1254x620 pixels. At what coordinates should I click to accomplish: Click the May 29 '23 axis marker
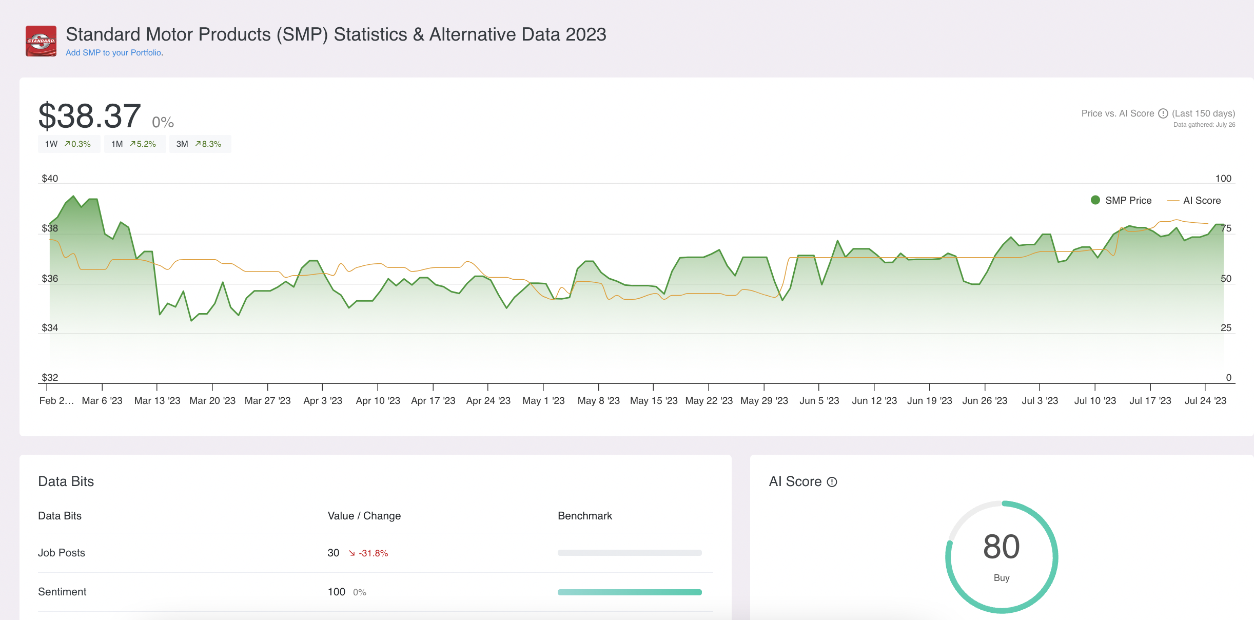click(764, 401)
